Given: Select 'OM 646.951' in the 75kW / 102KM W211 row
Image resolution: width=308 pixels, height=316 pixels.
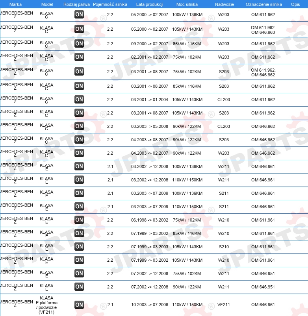Looking at the screenshot, I should (x=263, y=273).
